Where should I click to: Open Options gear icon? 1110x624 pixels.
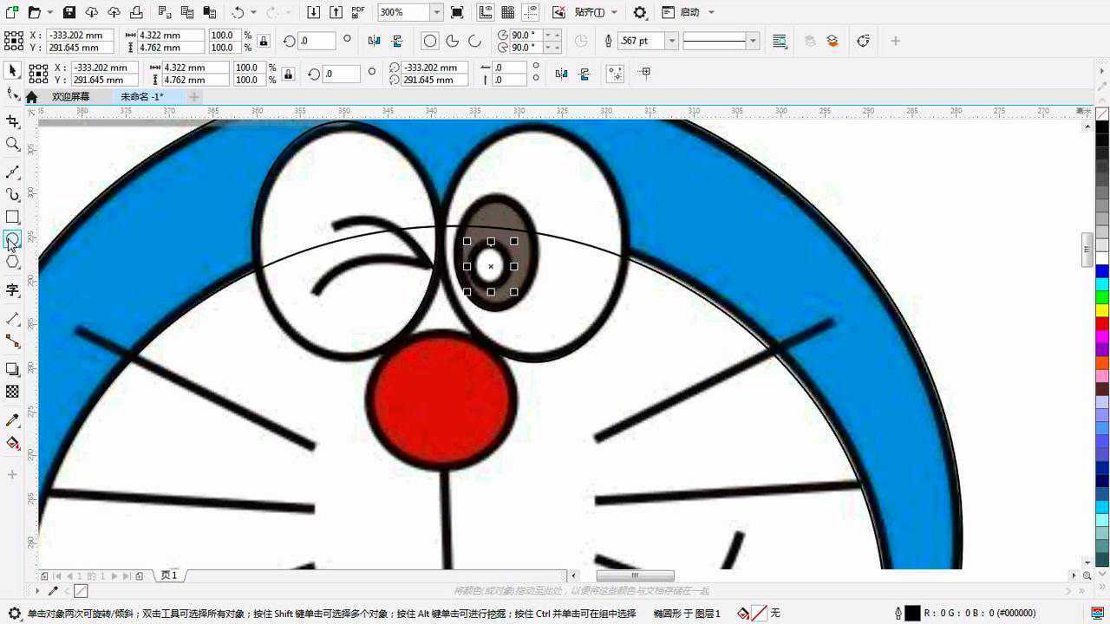pyautogui.click(x=640, y=12)
